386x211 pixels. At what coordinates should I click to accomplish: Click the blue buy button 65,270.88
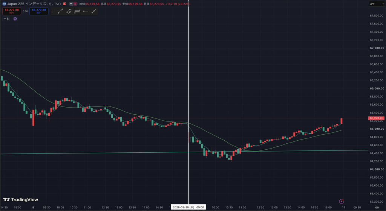tap(39, 11)
